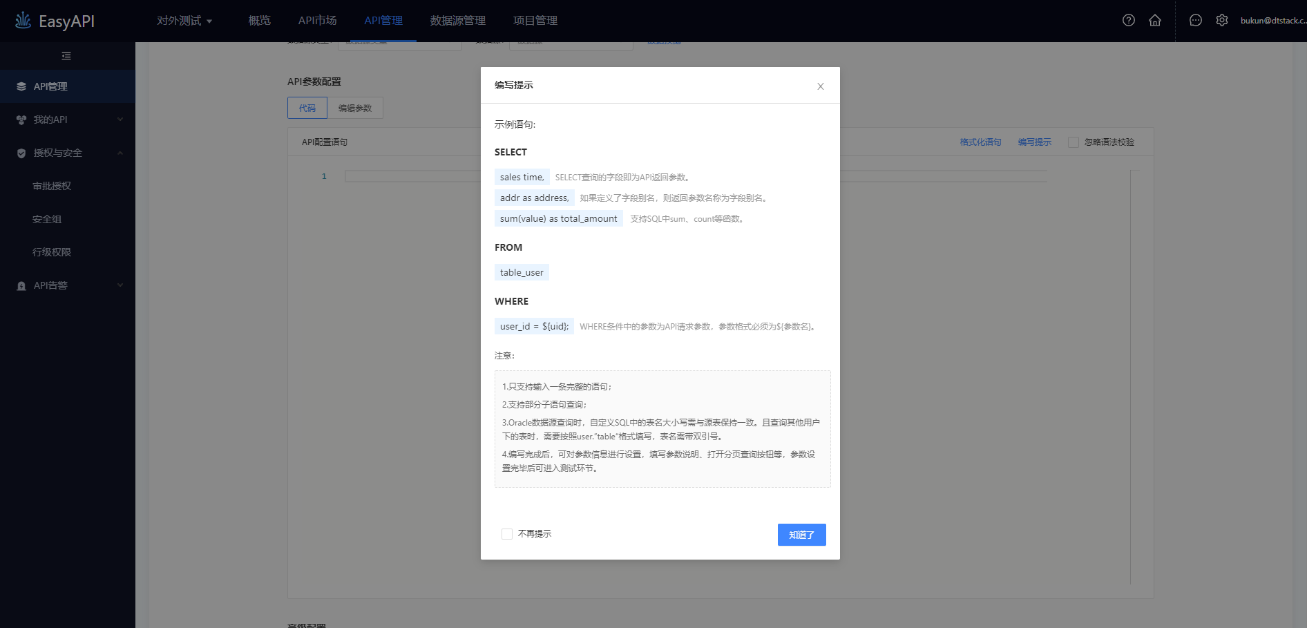1307x628 pixels.
Task: Click 'sum(value) as total_amount' snippet
Action: (x=559, y=218)
